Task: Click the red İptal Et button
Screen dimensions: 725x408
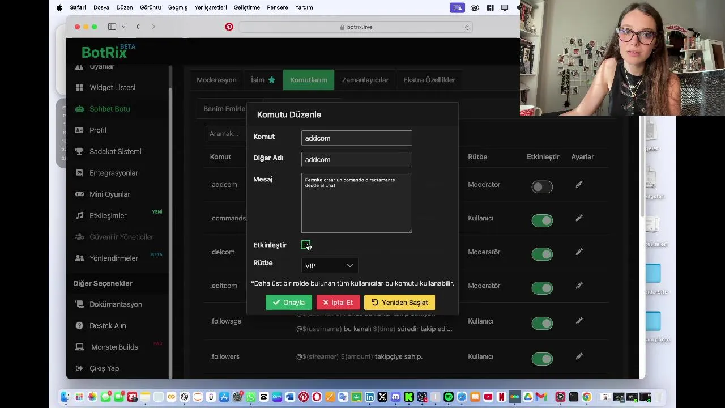Action: pyautogui.click(x=338, y=303)
